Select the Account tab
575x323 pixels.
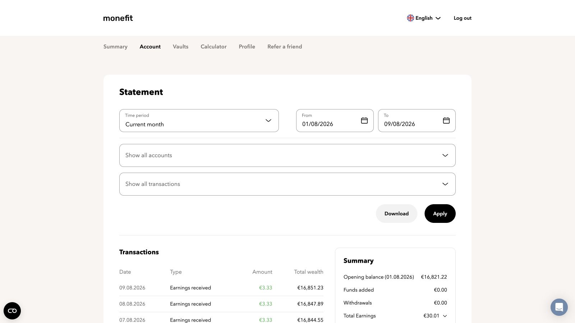coord(150,47)
